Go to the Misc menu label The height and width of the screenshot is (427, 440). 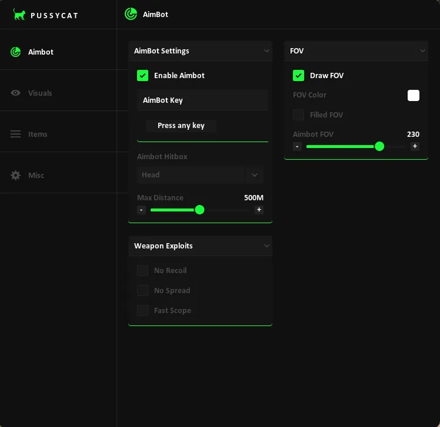[x=36, y=175]
